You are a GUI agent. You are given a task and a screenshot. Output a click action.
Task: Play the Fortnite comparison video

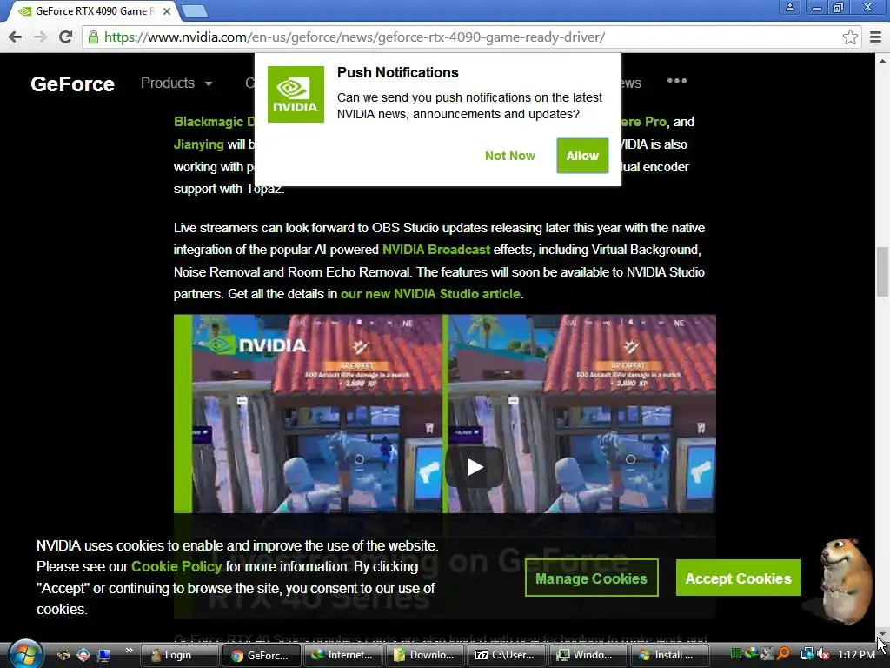[x=475, y=467]
